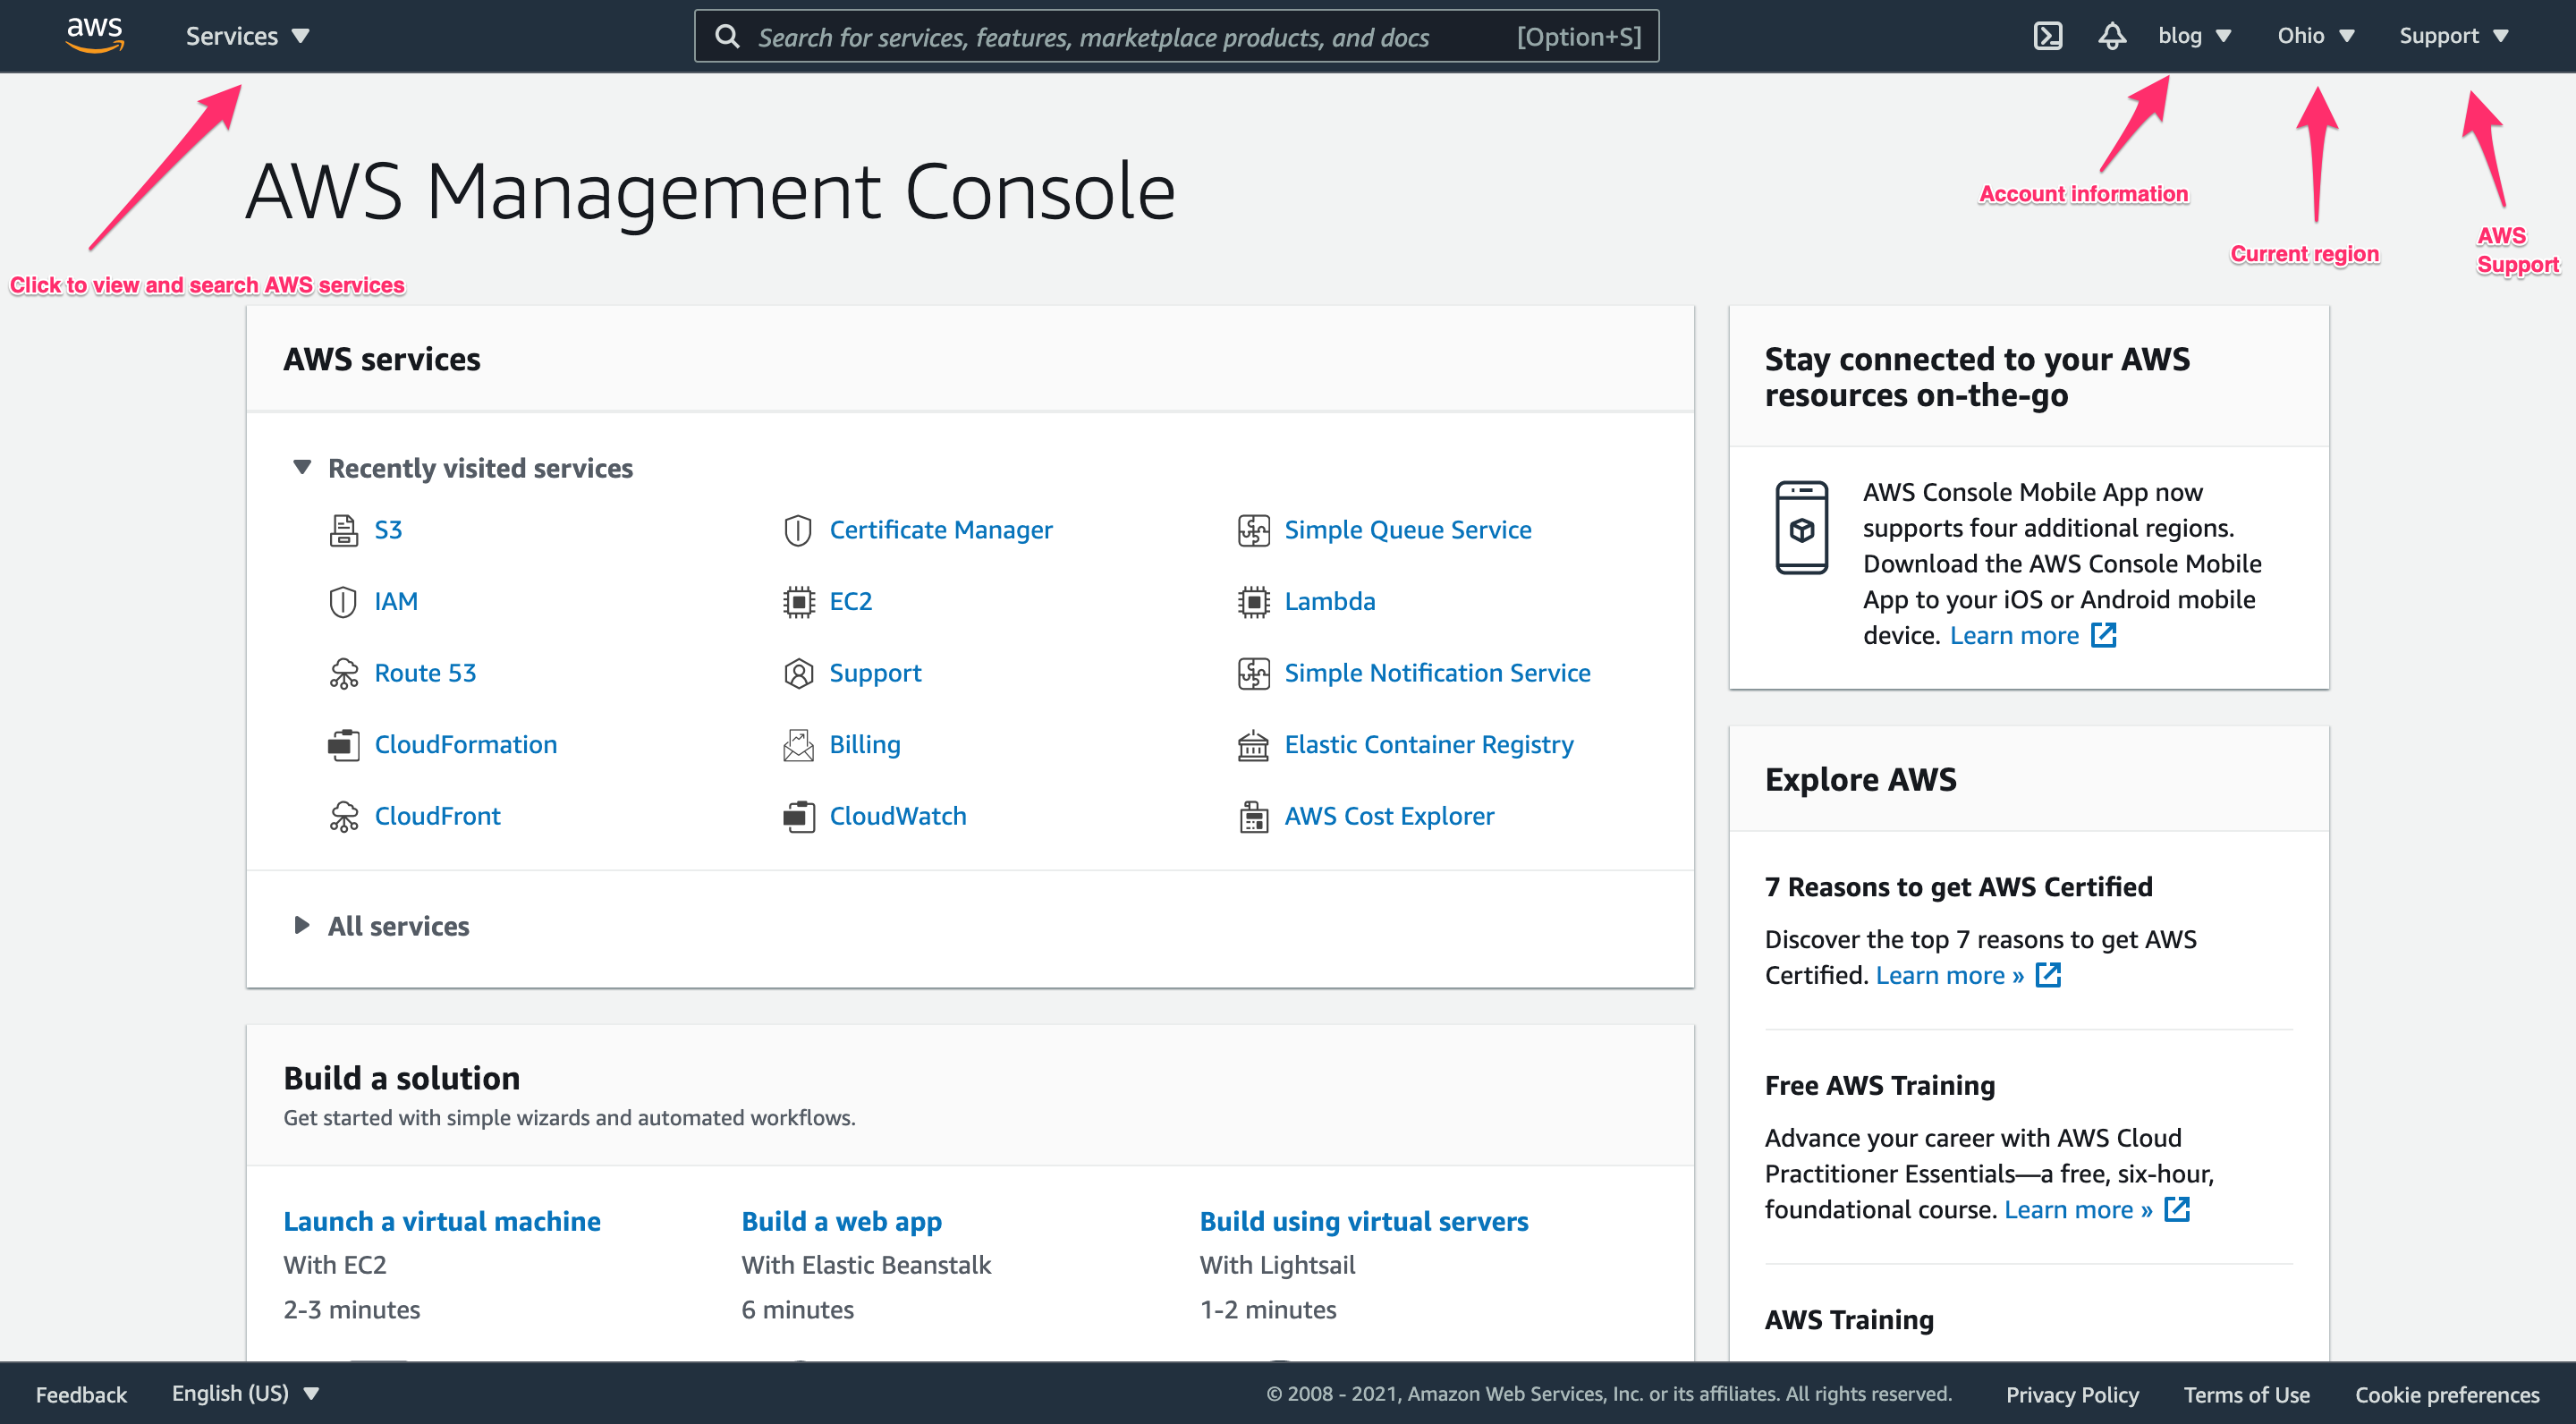
Task: Open the Support link in services list
Action: tap(875, 673)
